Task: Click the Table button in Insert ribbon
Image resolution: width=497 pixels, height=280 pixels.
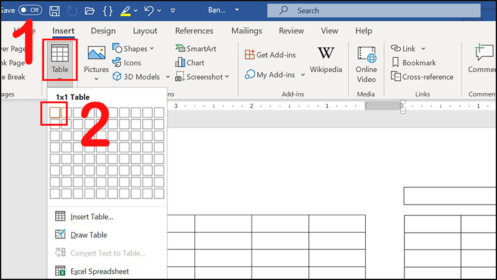Action: [60, 60]
